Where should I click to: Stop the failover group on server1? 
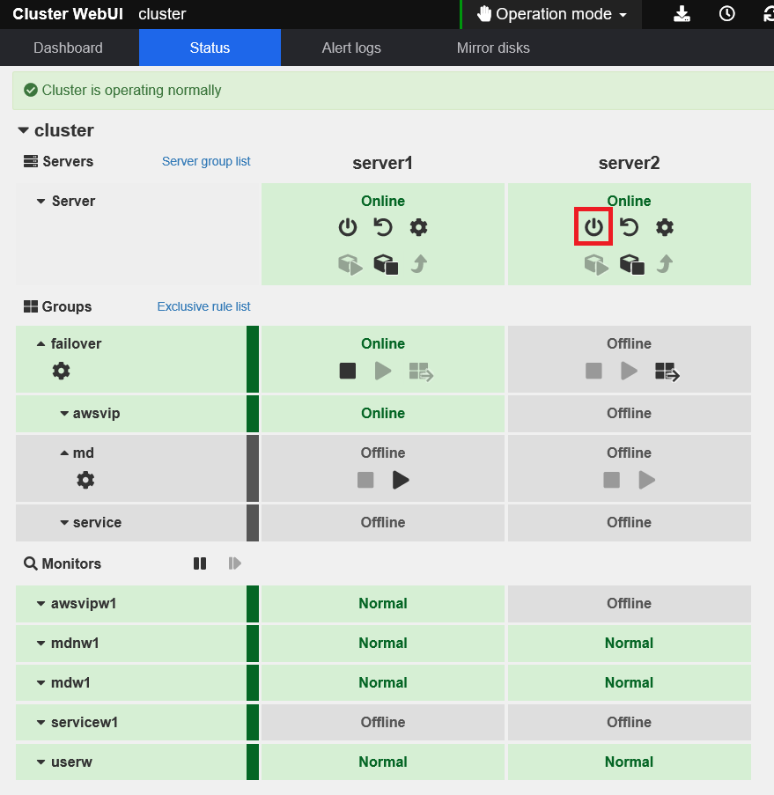(x=348, y=372)
